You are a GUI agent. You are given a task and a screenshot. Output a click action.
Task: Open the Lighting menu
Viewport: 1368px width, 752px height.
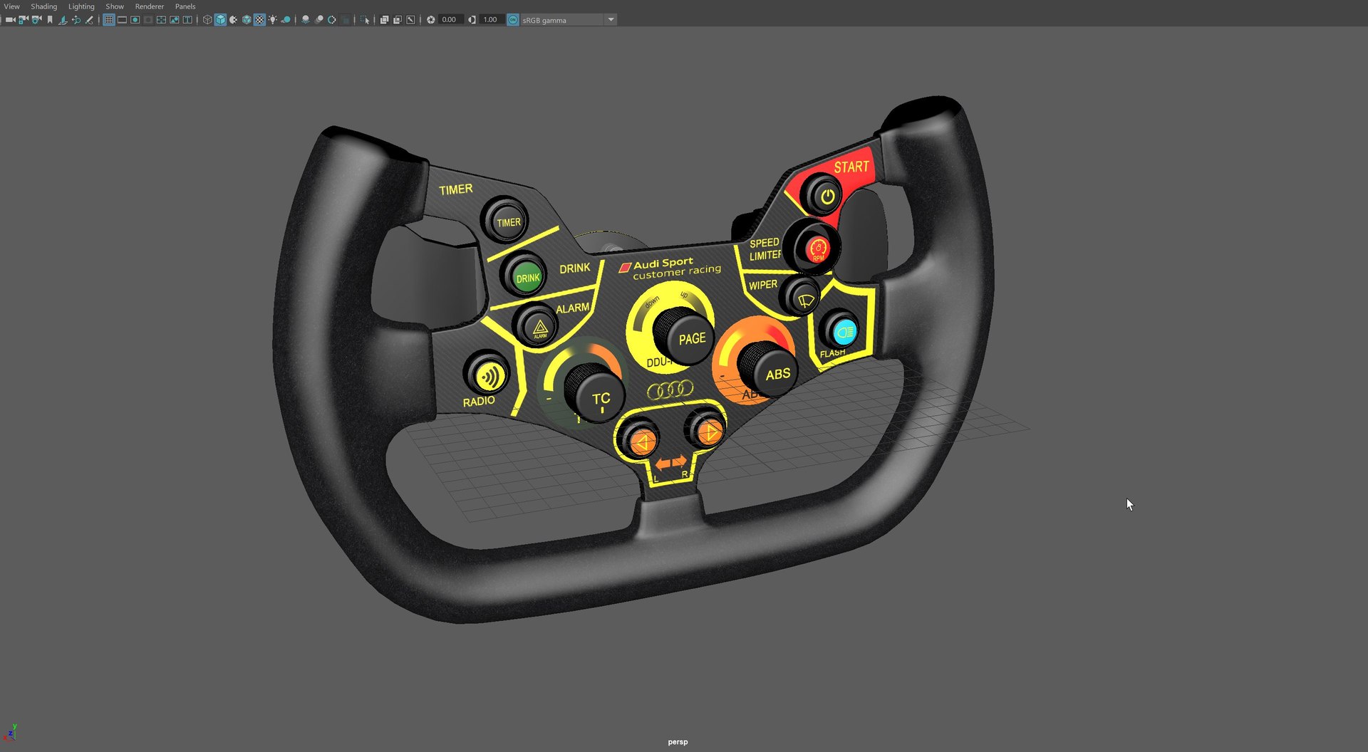click(81, 6)
